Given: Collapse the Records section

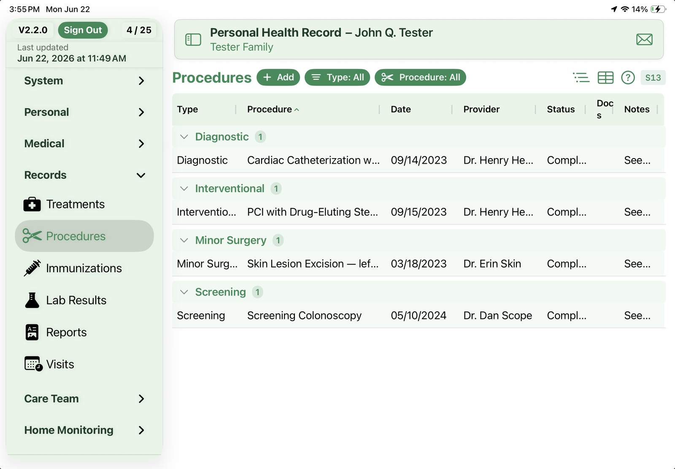Looking at the screenshot, I should click(84, 175).
